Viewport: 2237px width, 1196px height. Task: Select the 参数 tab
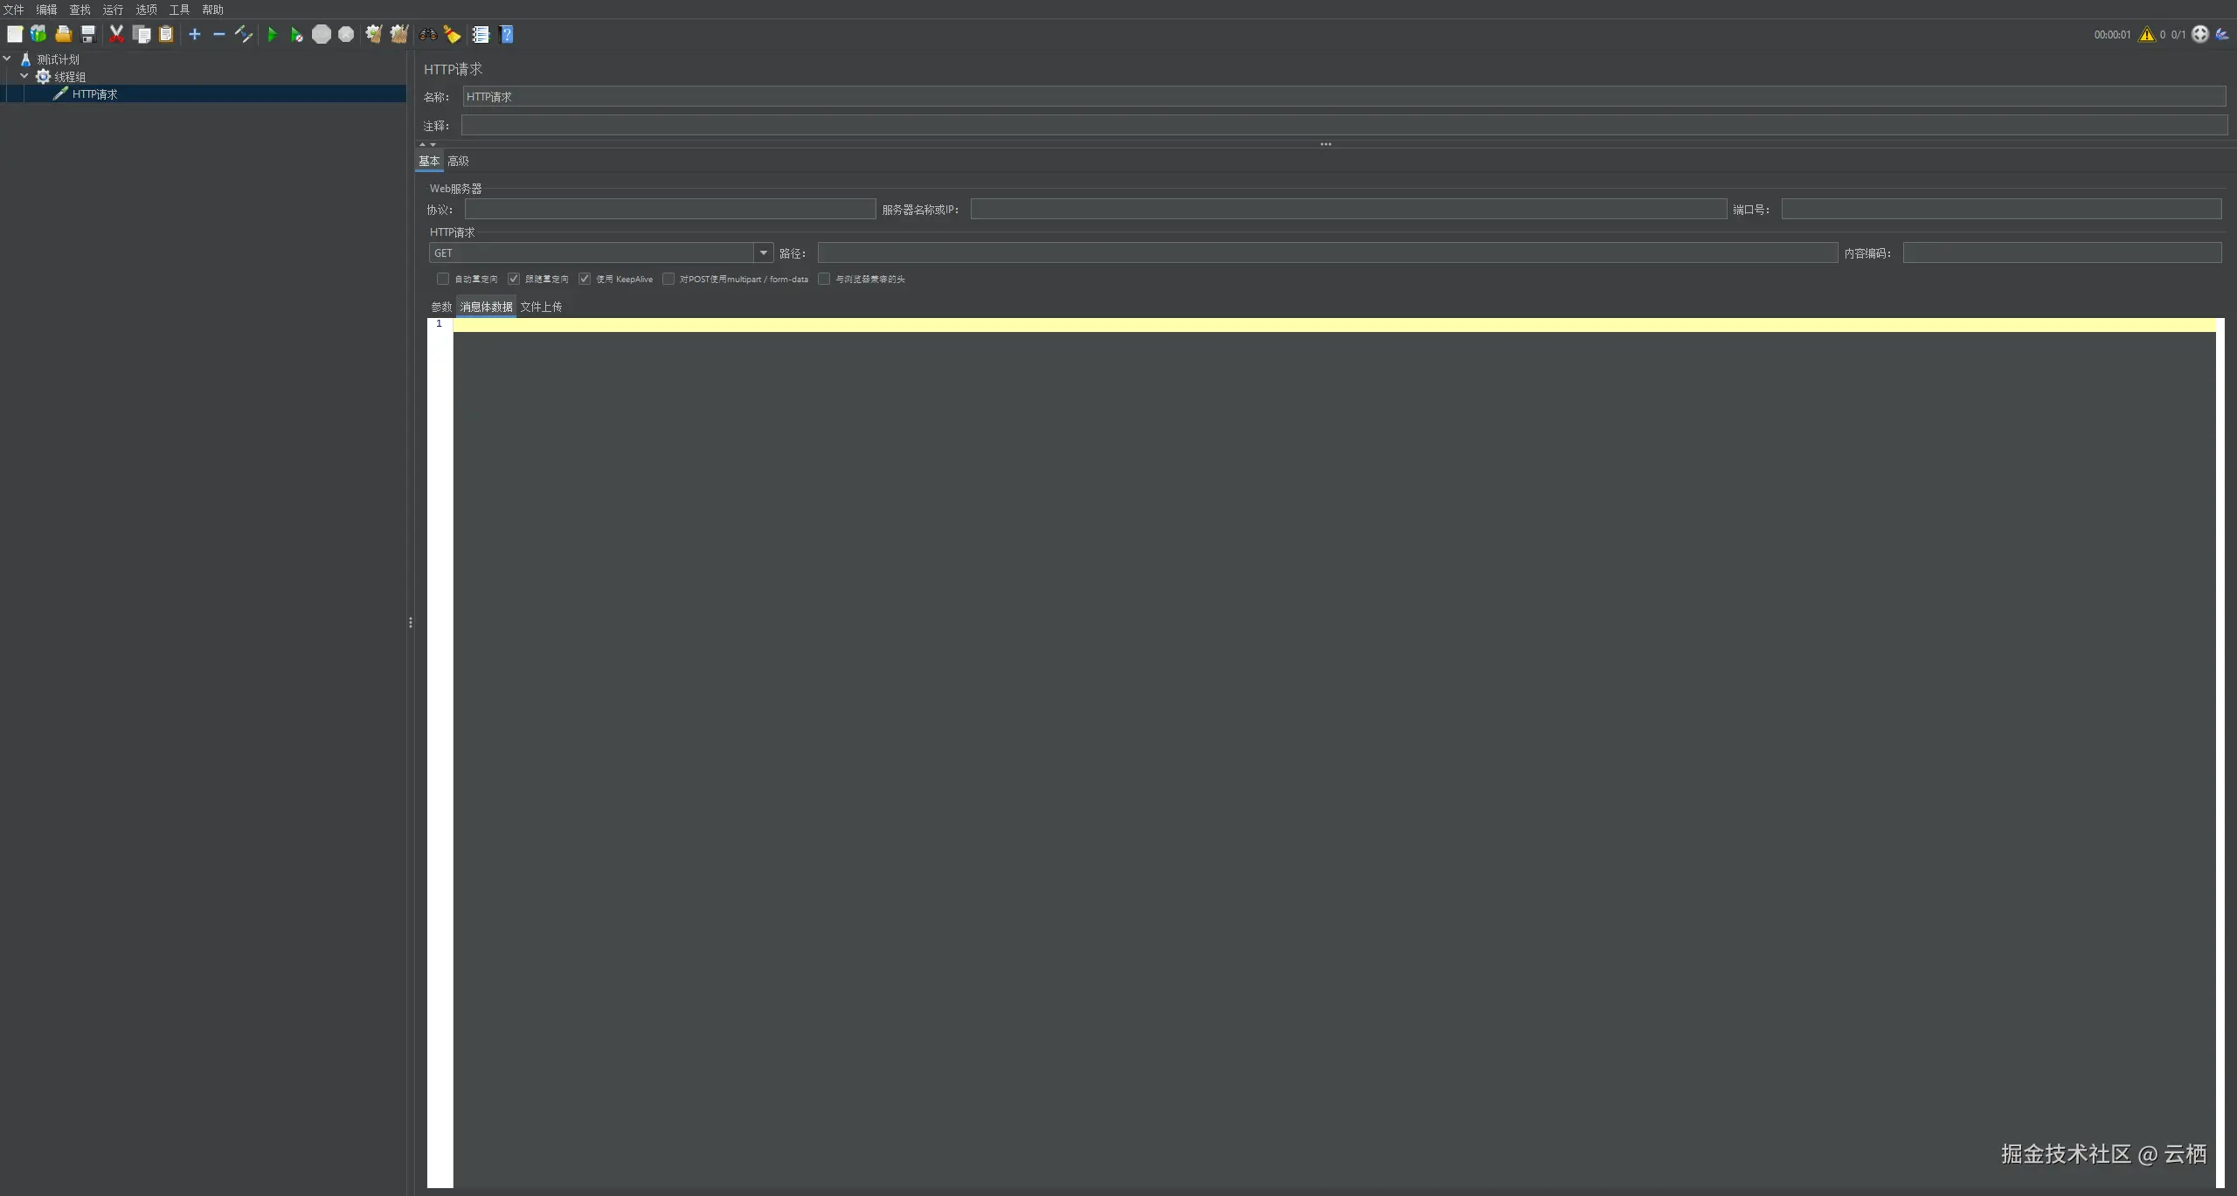tap(441, 307)
